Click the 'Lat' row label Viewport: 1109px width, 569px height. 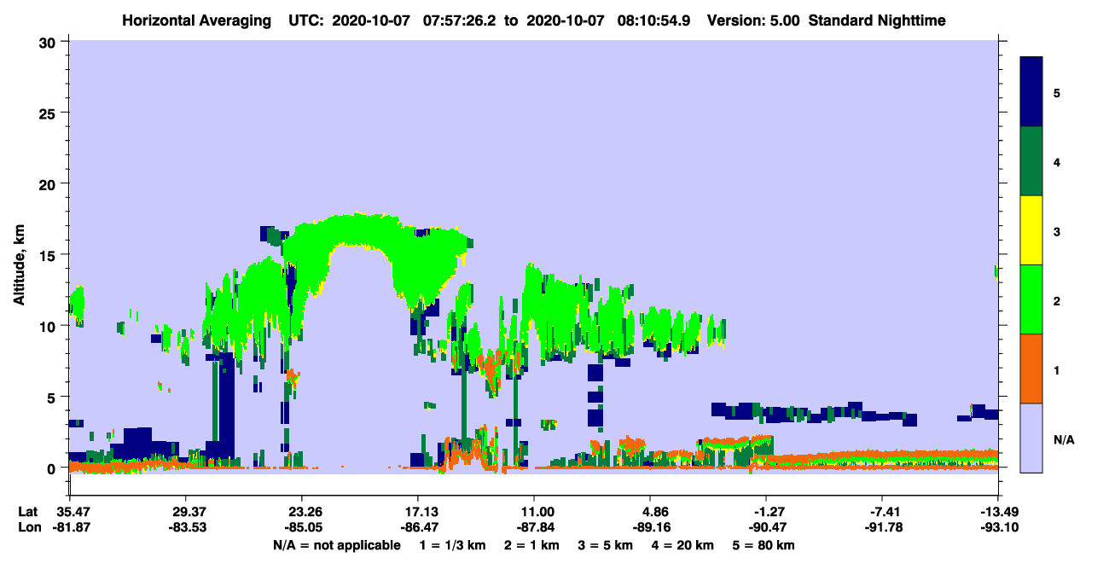[x=27, y=512]
